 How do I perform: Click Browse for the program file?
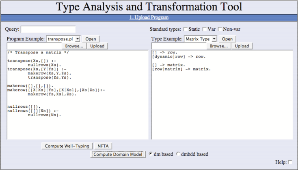(74, 46)
